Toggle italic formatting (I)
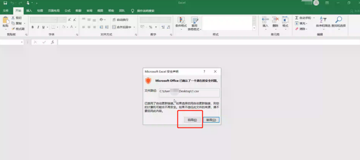Viewport: 360px width, 160px height. tap(38, 27)
